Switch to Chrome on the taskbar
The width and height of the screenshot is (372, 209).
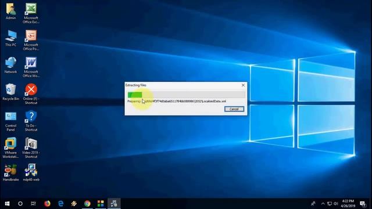click(87, 204)
